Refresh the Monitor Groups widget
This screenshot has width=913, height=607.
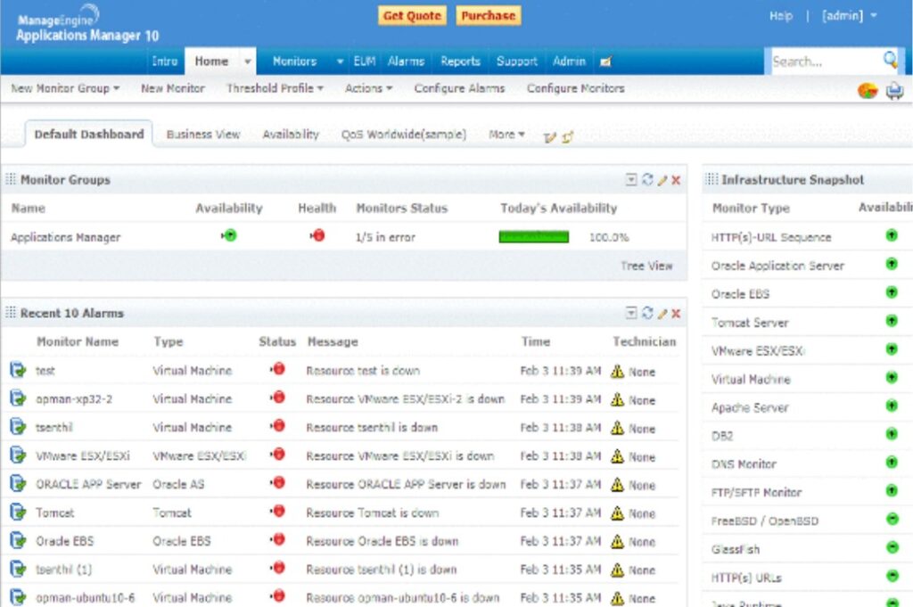pos(646,179)
